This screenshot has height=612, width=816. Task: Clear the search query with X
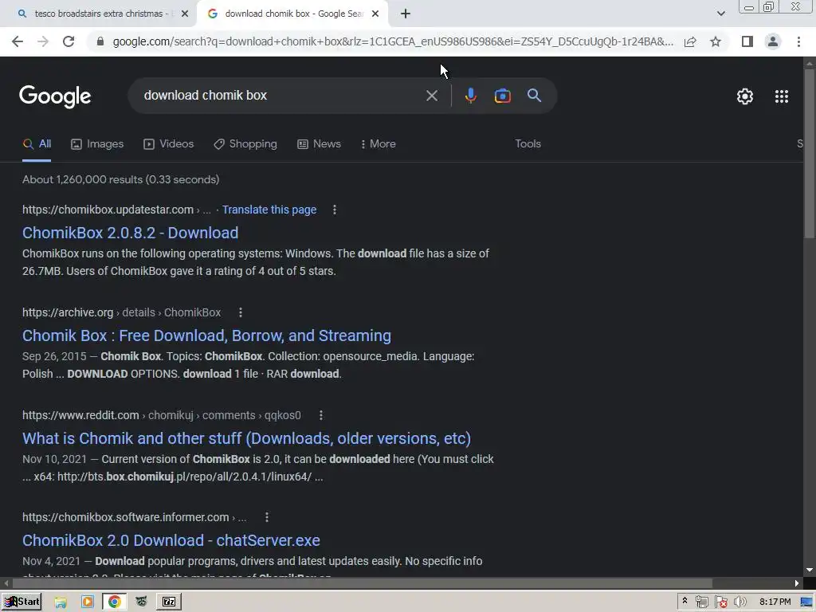click(x=431, y=96)
